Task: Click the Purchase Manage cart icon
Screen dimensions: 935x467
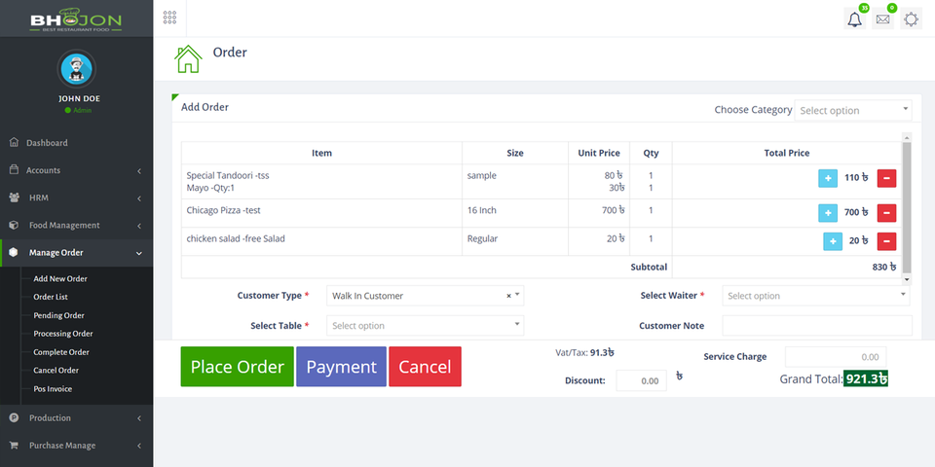Action: pos(15,446)
